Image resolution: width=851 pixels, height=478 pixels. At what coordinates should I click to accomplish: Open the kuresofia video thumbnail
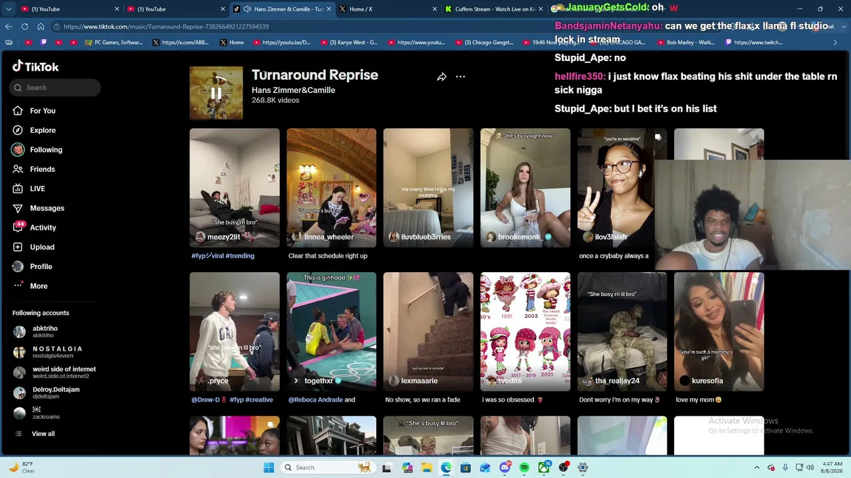pyautogui.click(x=719, y=332)
